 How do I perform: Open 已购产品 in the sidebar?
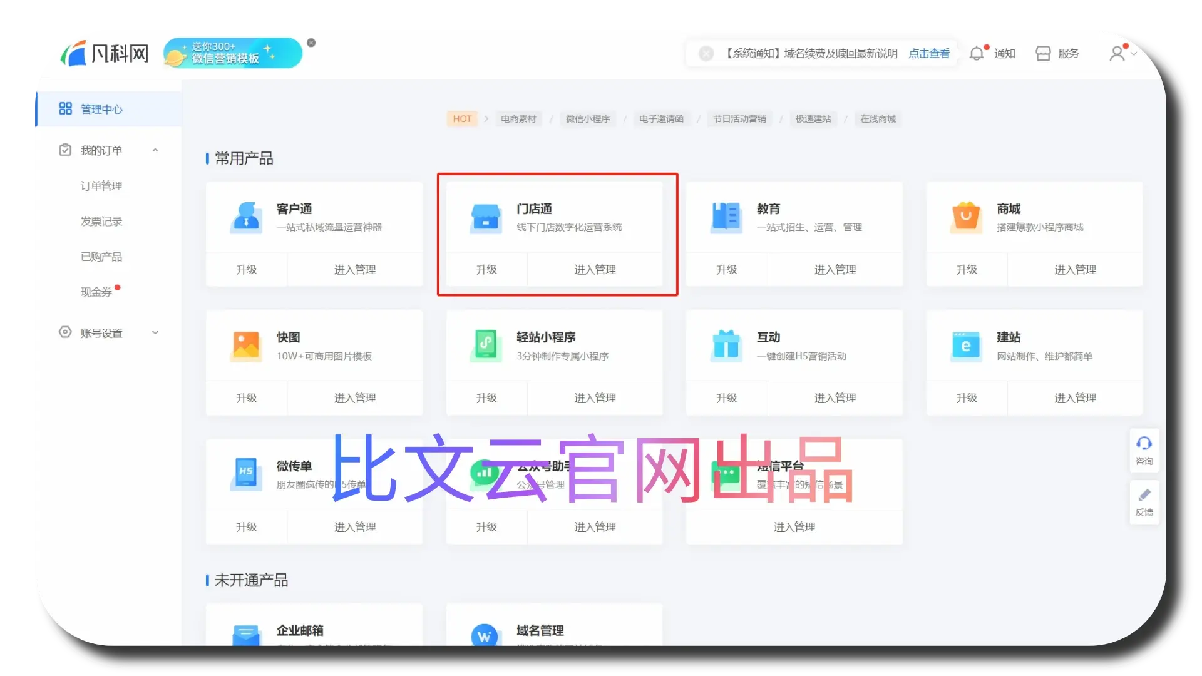[101, 257]
